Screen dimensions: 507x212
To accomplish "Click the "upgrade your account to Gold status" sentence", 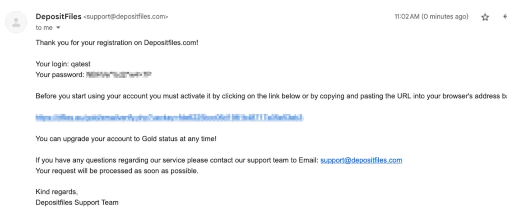I will point(126,139).
